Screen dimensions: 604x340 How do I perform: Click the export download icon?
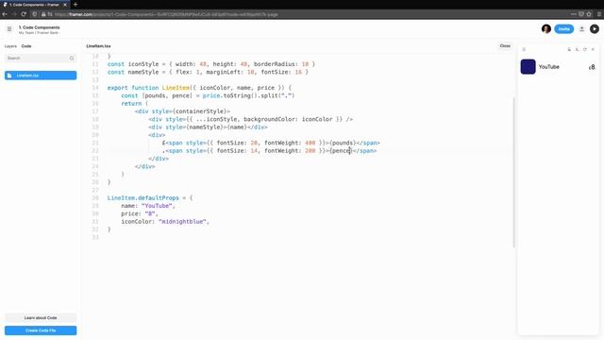click(581, 29)
